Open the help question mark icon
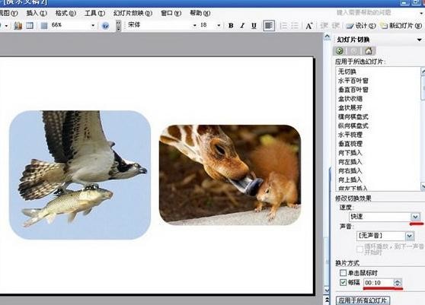425x305 pixels. coord(105,26)
